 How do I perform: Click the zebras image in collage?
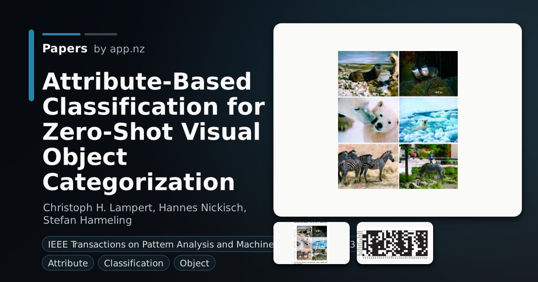pyautogui.click(x=368, y=166)
